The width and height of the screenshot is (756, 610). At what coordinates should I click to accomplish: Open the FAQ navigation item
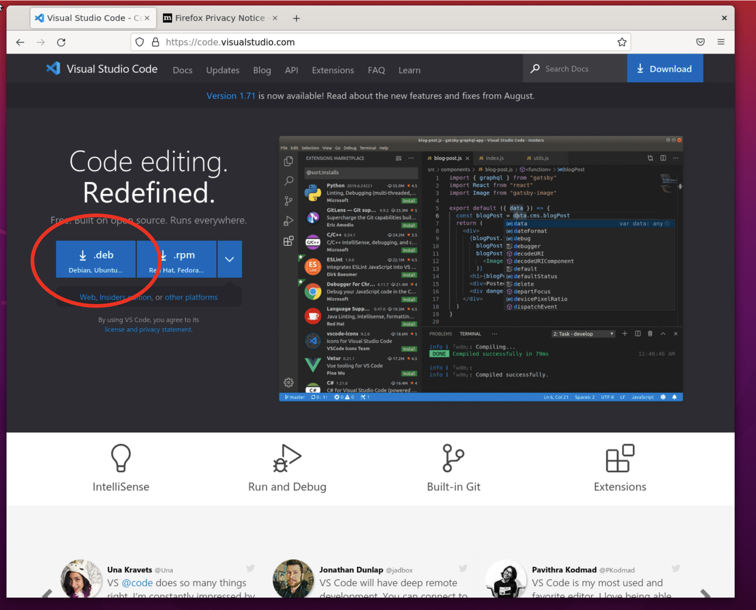click(376, 70)
